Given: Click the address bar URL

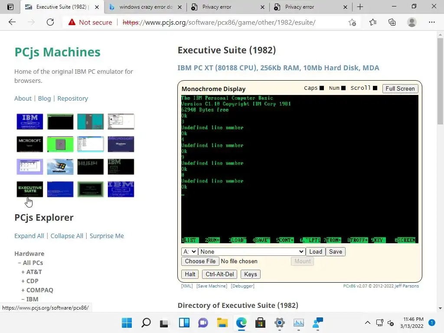Looking at the screenshot, I should 219,23.
